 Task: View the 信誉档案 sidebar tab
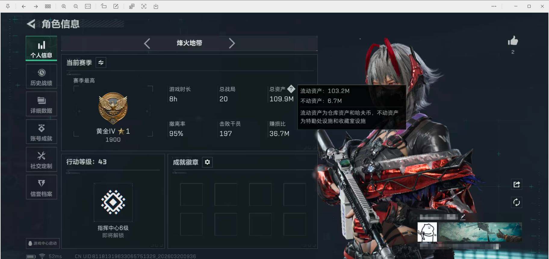(41, 187)
